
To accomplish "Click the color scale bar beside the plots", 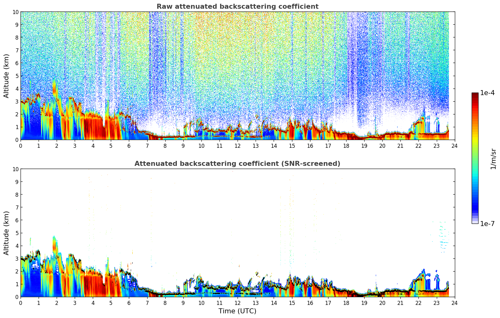I will point(475,158).
